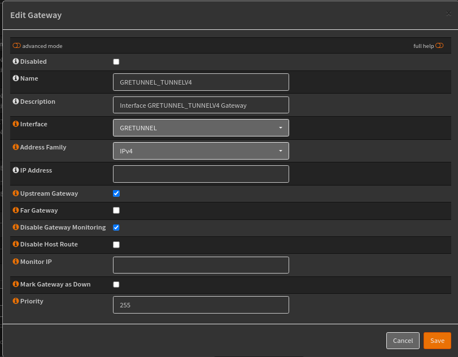Open the Interface dropdown showing GRETUNNEL
458x357 pixels.
point(200,127)
